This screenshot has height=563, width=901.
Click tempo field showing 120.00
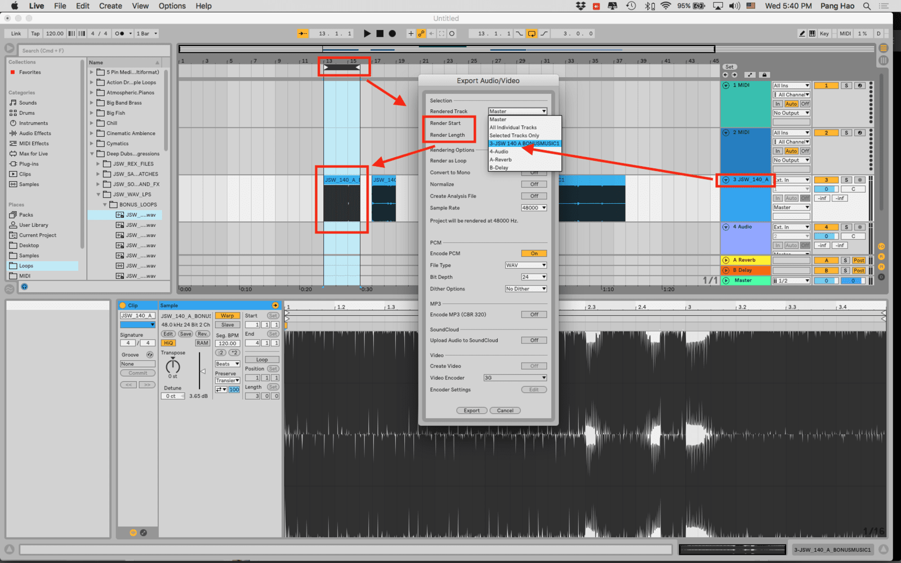click(x=55, y=34)
